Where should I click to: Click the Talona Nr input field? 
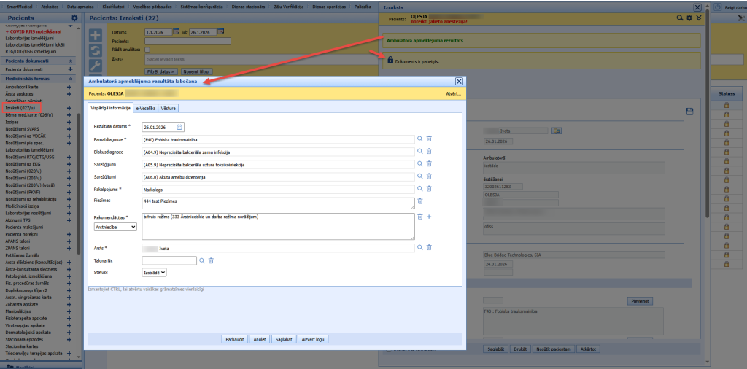(x=169, y=260)
